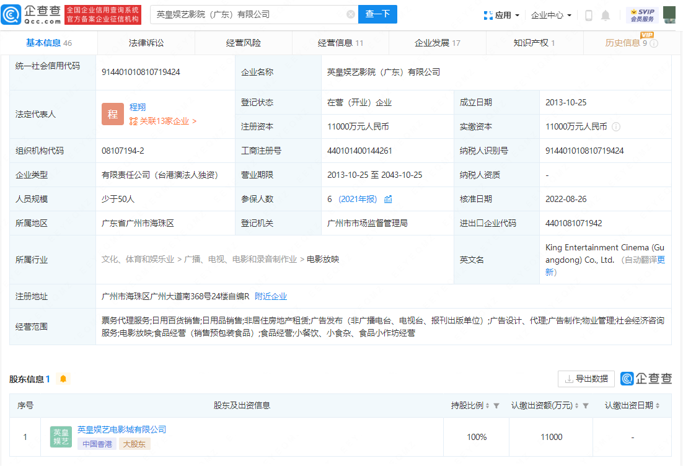Image resolution: width=683 pixels, height=466 pixels.
Task: Click the 企业类型 value 有限责任公司
Action: pos(160,175)
